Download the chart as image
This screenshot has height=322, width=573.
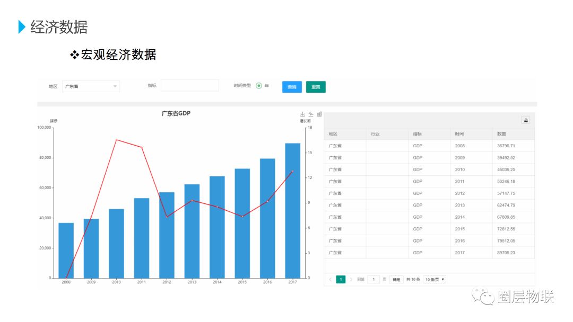tap(302, 114)
